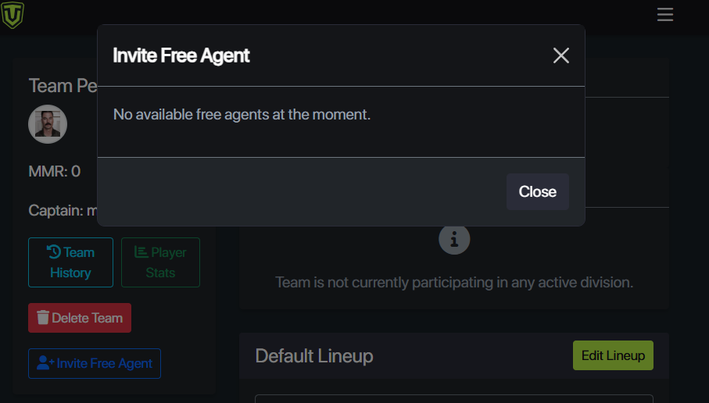Click the Invite Free Agent button label
This screenshot has height=403, width=709.
[104, 363]
